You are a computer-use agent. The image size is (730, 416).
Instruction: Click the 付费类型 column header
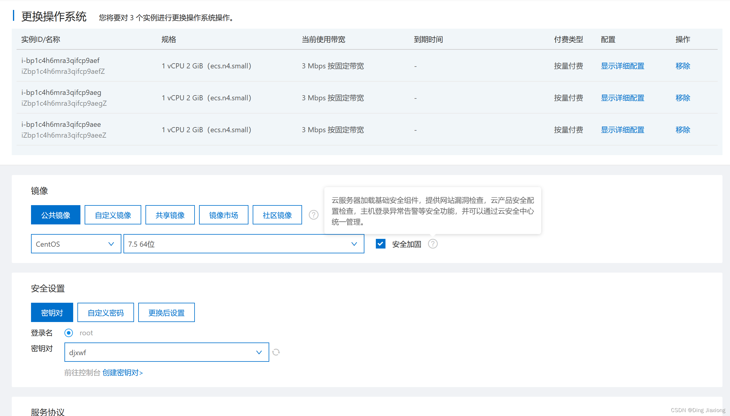569,39
